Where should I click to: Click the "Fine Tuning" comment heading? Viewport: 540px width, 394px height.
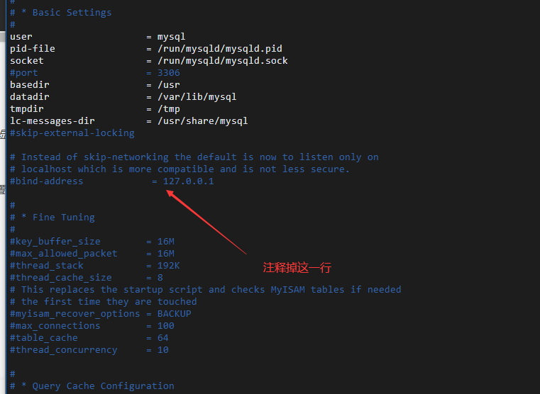63,218
